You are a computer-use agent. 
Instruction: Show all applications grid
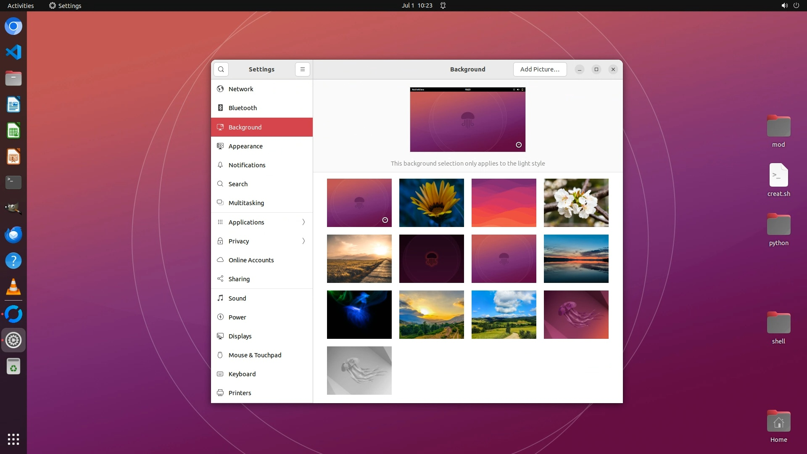point(13,439)
